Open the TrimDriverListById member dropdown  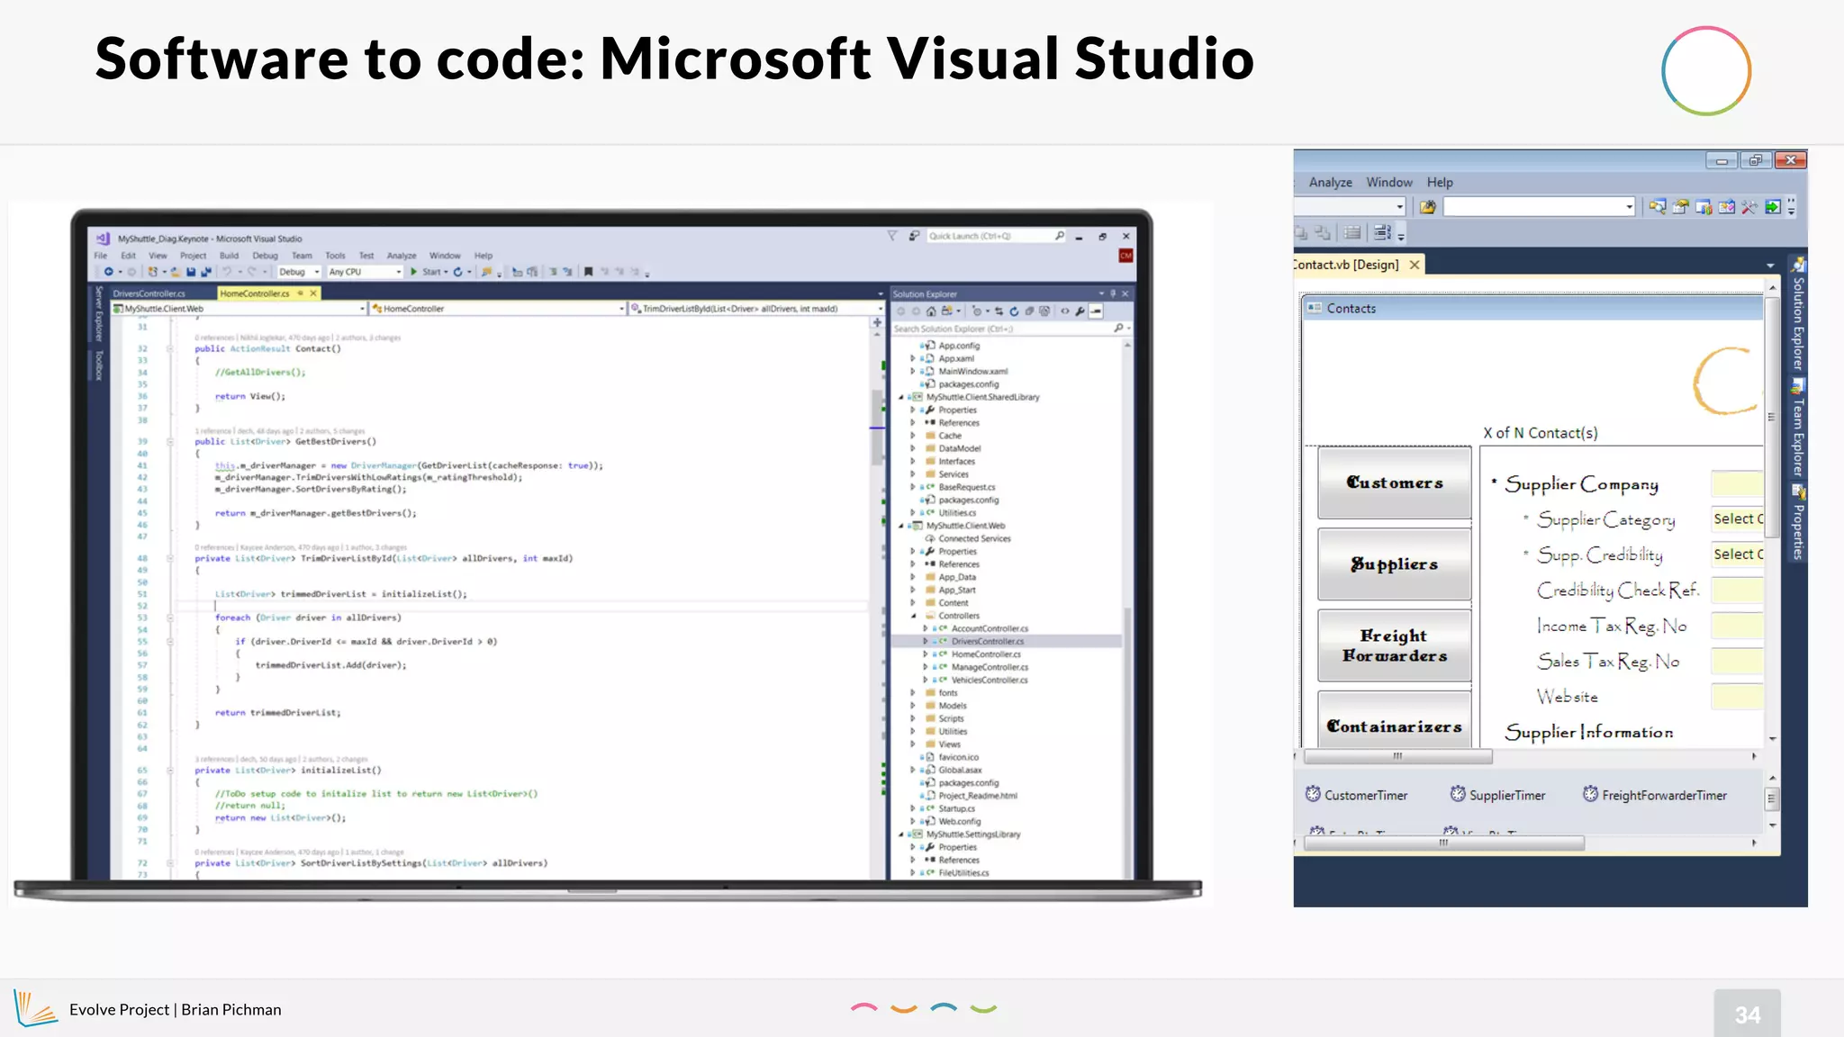coord(756,309)
